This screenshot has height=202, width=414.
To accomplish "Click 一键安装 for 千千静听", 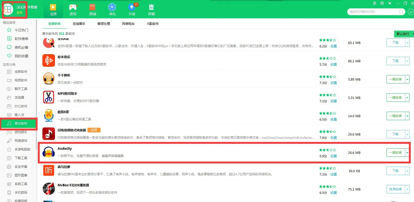I will [396, 79].
